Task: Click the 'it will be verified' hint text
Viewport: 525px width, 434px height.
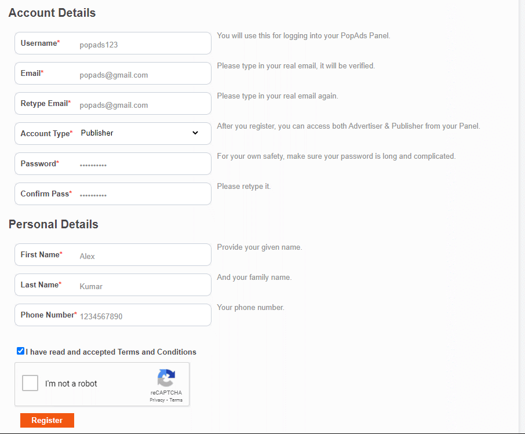Action: [x=296, y=66]
